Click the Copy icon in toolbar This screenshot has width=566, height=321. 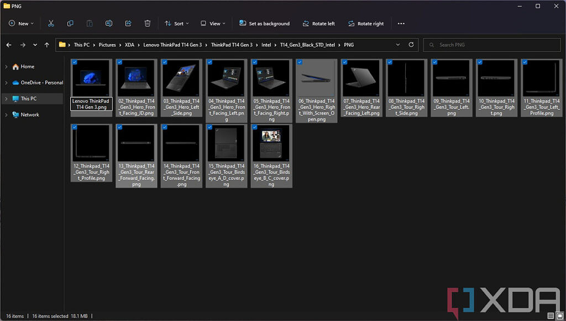70,24
